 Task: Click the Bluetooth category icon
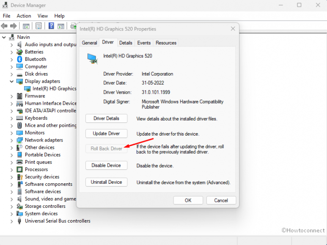point(19,59)
